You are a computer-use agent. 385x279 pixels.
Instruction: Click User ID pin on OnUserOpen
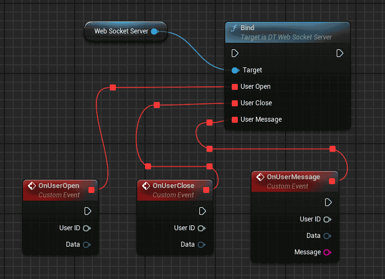point(87,228)
